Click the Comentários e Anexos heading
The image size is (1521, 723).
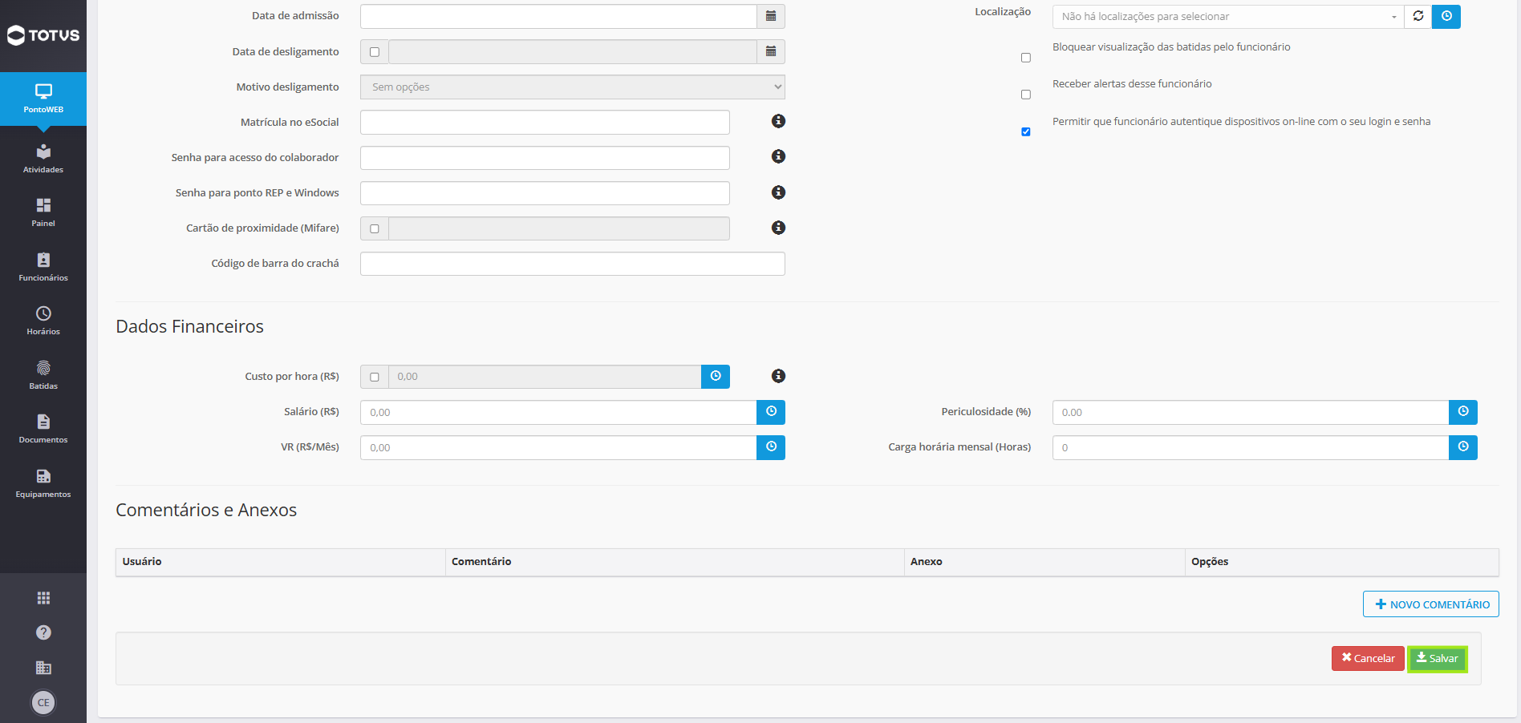tap(206, 510)
